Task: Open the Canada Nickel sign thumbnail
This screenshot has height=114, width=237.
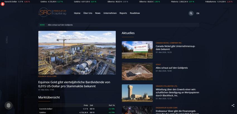Action: [x=137, y=50]
